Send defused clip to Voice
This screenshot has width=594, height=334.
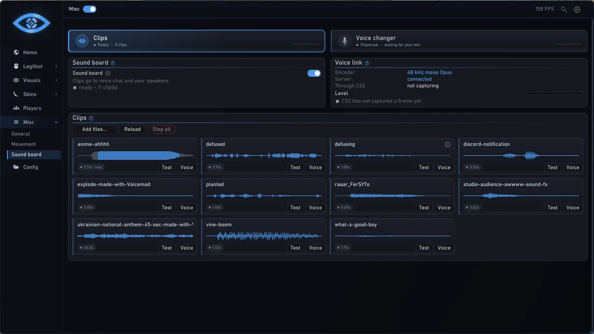[315, 167]
